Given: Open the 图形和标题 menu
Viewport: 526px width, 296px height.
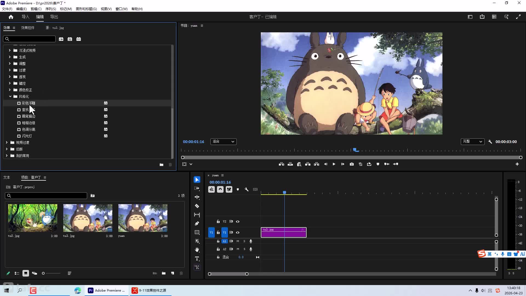Looking at the screenshot, I should tap(86, 9).
